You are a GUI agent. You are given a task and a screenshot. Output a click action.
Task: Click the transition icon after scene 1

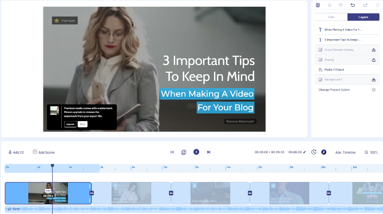coord(171,193)
